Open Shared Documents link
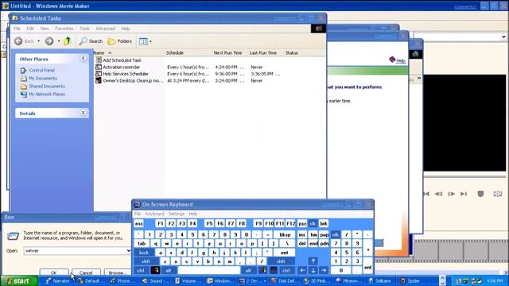This screenshot has height=286, width=509. tap(47, 87)
